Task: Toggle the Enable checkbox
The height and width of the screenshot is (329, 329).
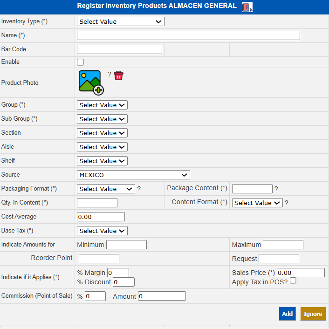Action: (x=81, y=62)
